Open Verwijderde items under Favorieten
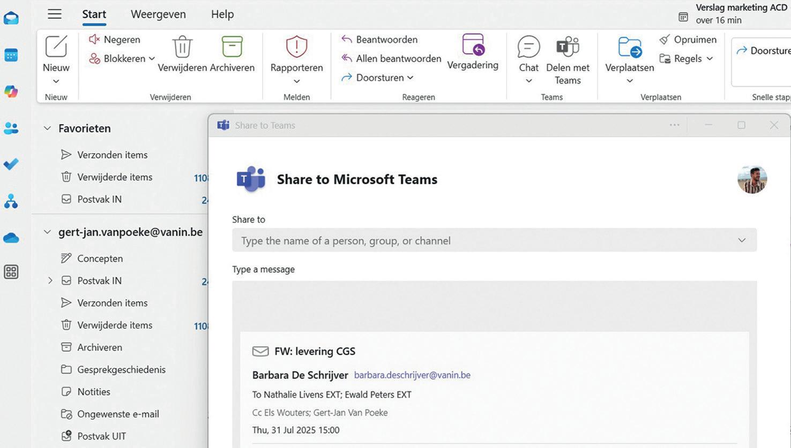This screenshot has width=791, height=448. coord(115,177)
